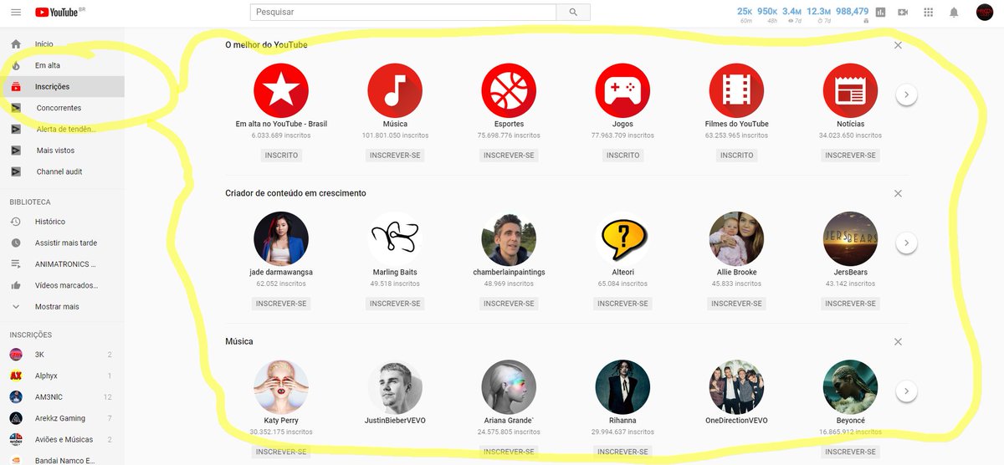Open Histórico in the library
The height and width of the screenshot is (465, 1004).
click(x=62, y=222)
